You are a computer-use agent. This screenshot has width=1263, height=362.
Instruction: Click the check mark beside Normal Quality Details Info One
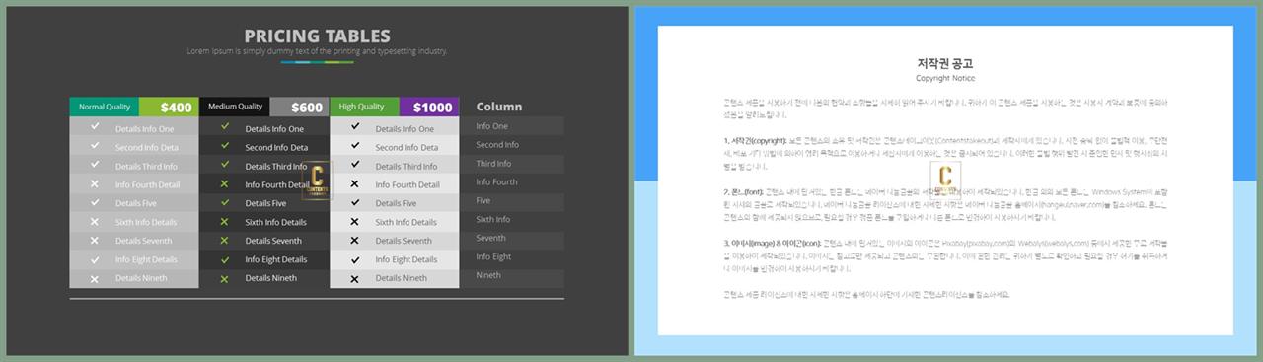tap(95, 127)
